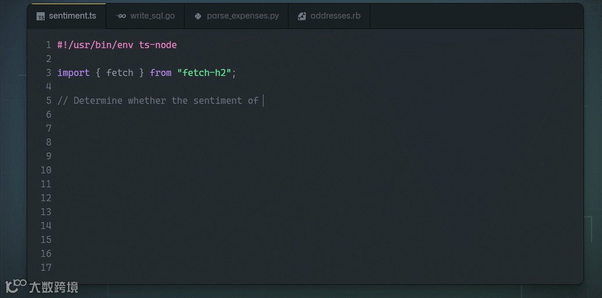Click the Ruby icon on the addresses.rb tab

[302, 16]
